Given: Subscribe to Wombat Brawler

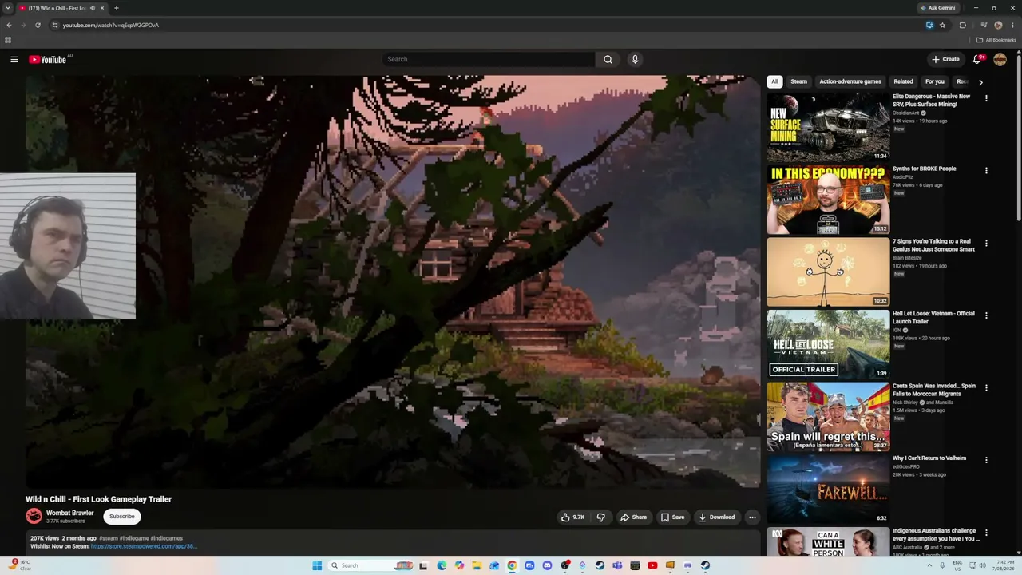Looking at the screenshot, I should tap(122, 517).
